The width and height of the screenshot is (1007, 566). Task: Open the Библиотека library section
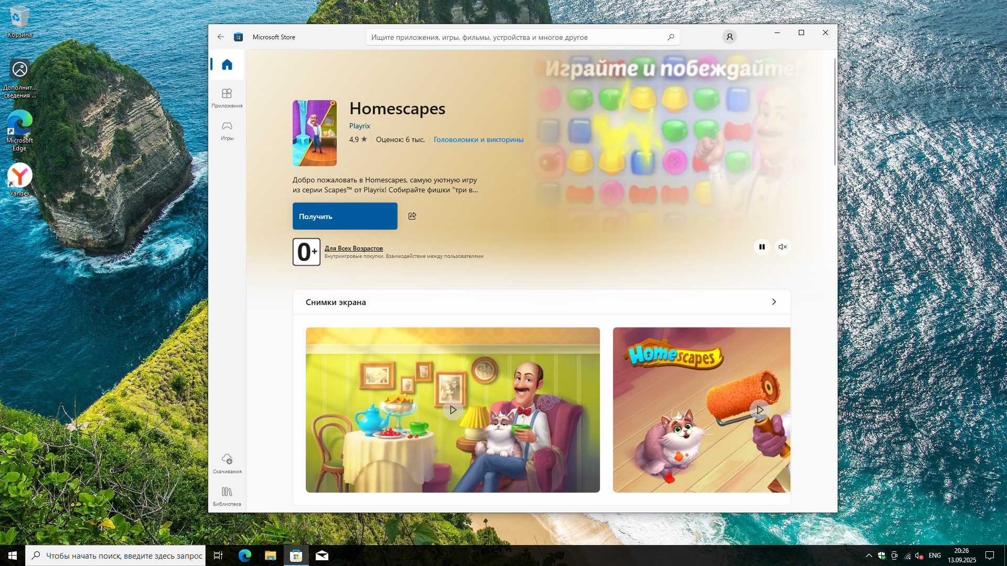pos(227,496)
